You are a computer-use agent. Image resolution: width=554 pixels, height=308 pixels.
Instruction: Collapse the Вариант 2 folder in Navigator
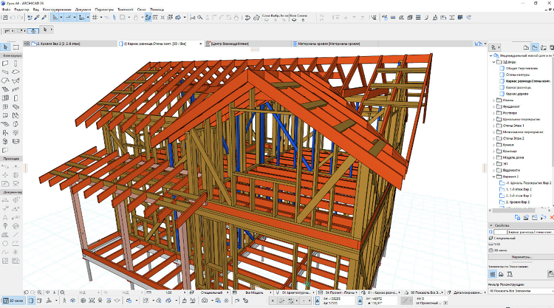[494, 176]
